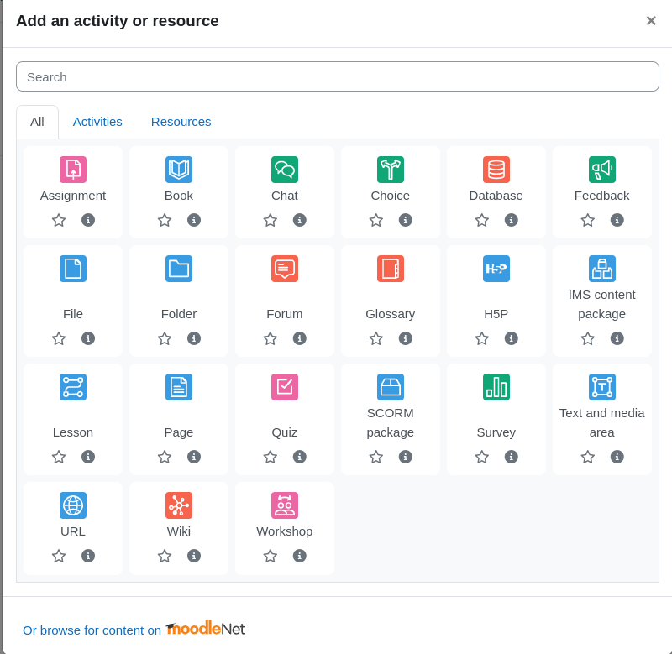
Task: Star the Page resource
Action: click(x=165, y=457)
